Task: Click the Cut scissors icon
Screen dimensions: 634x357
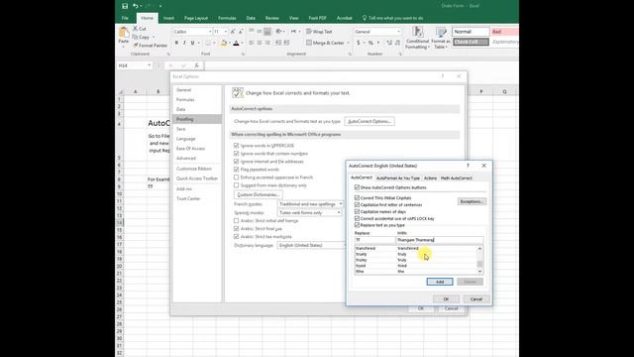Action: click(x=136, y=29)
